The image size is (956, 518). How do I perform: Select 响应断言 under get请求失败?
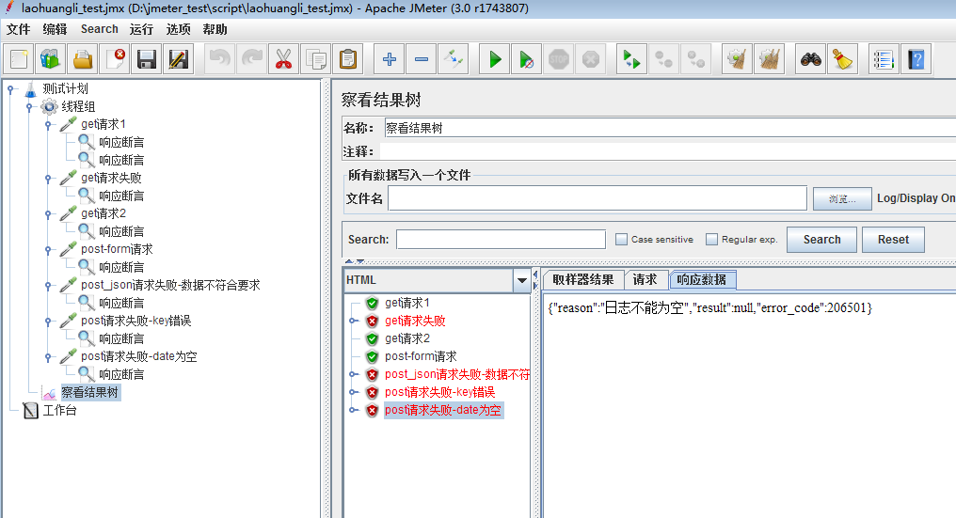[x=121, y=196]
